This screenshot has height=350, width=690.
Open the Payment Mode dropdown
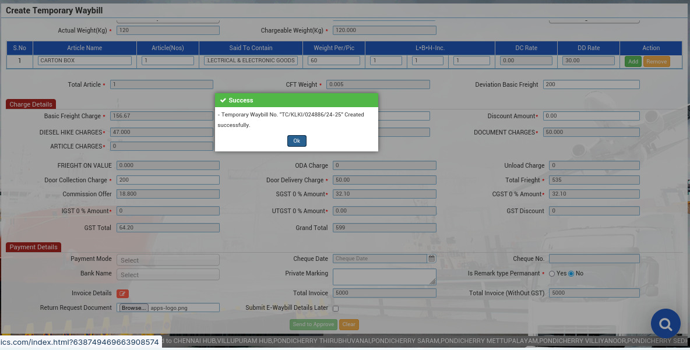click(168, 260)
